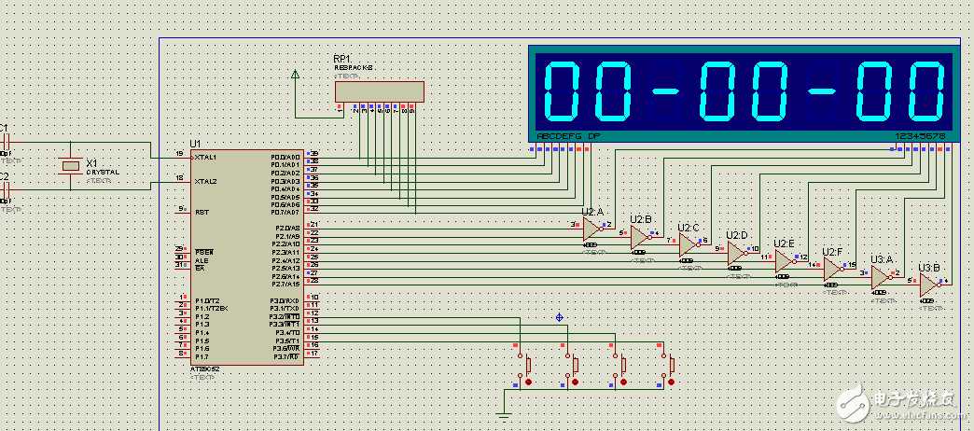
Task: Select the P3.0/RXD pin label
Action: (x=285, y=300)
